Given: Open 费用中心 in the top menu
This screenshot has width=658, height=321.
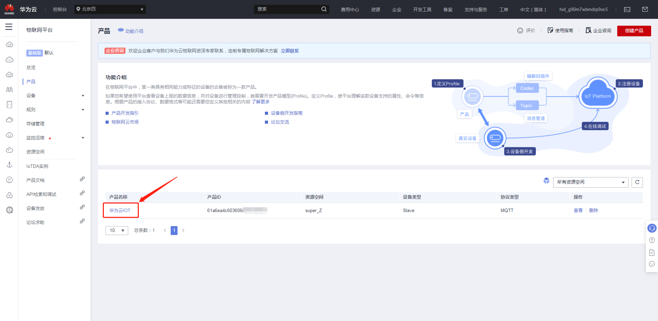Looking at the screenshot, I should 350,10.
